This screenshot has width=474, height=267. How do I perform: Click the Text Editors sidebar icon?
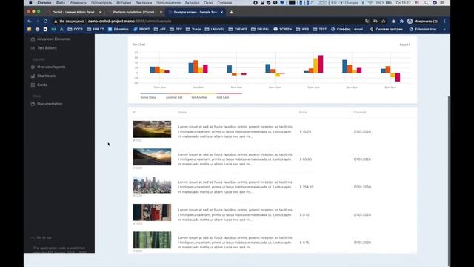(33, 47)
